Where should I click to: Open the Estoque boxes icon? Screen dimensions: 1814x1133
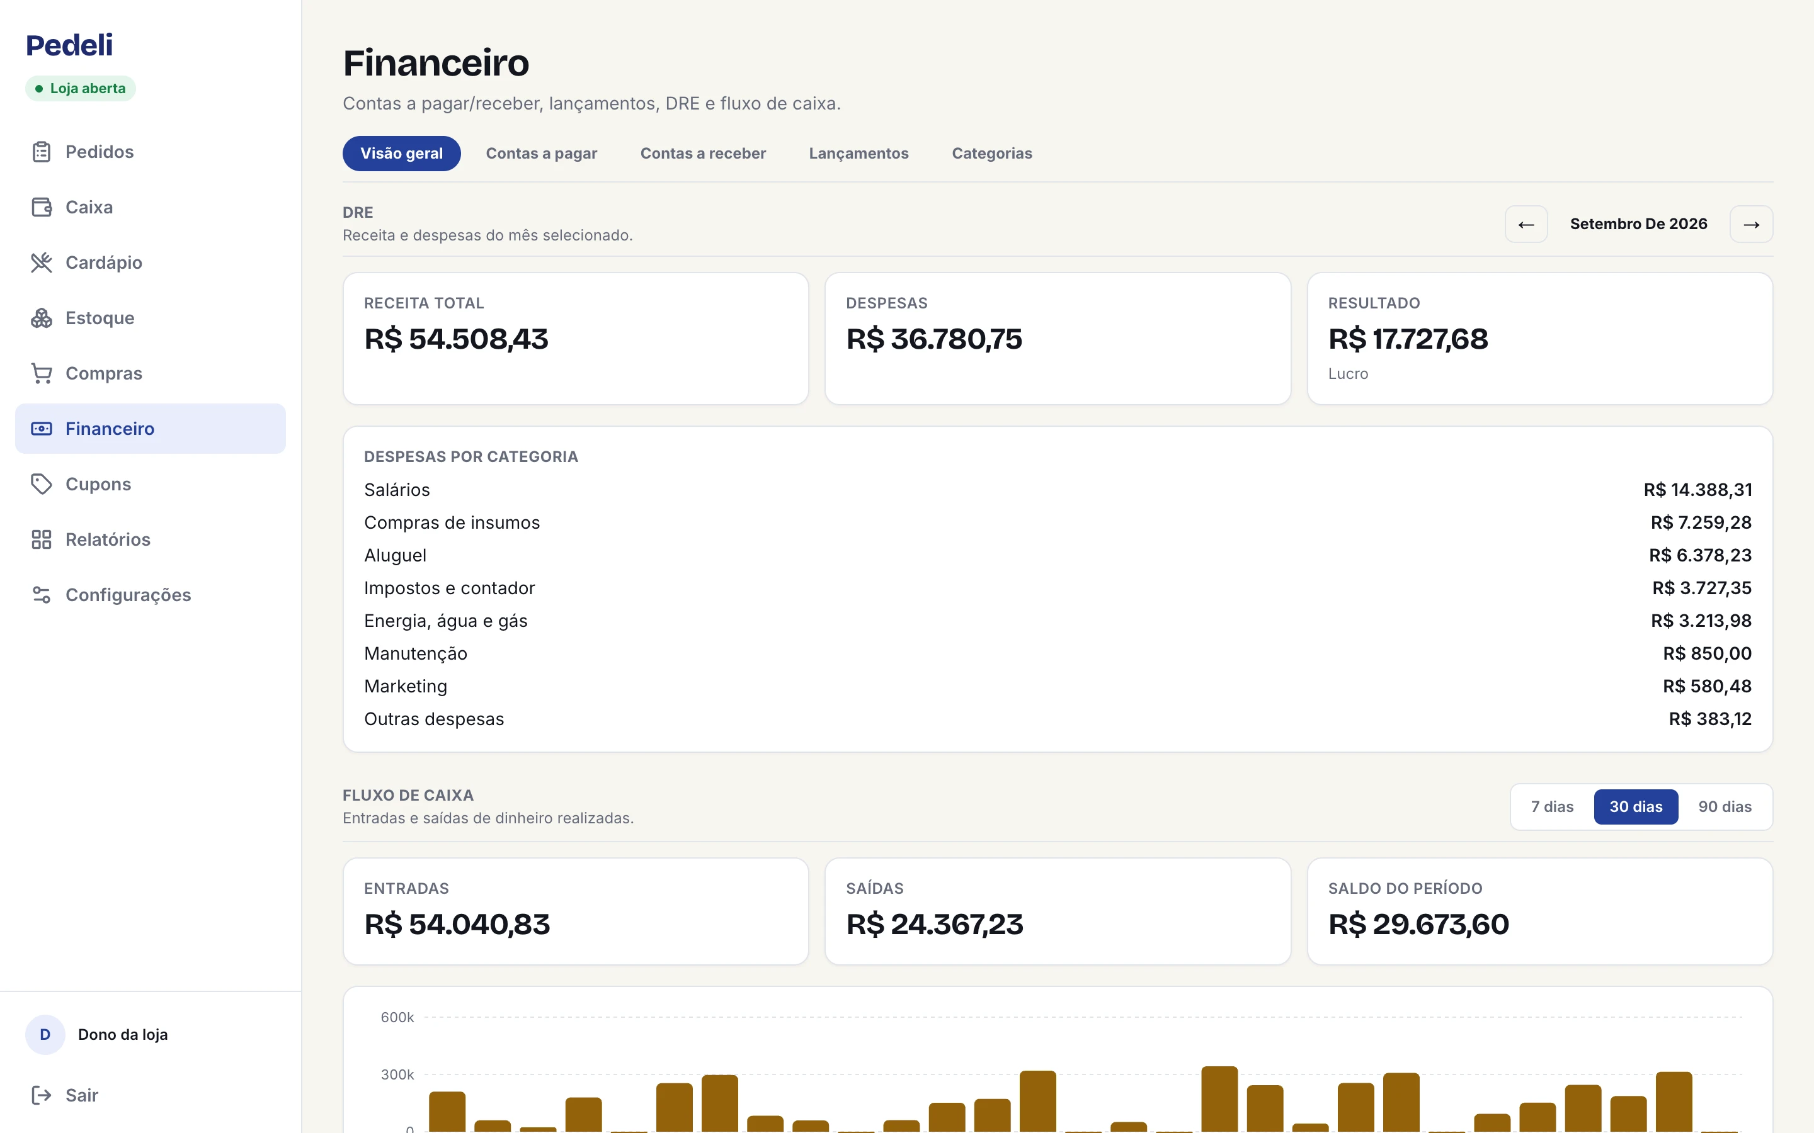click(41, 318)
